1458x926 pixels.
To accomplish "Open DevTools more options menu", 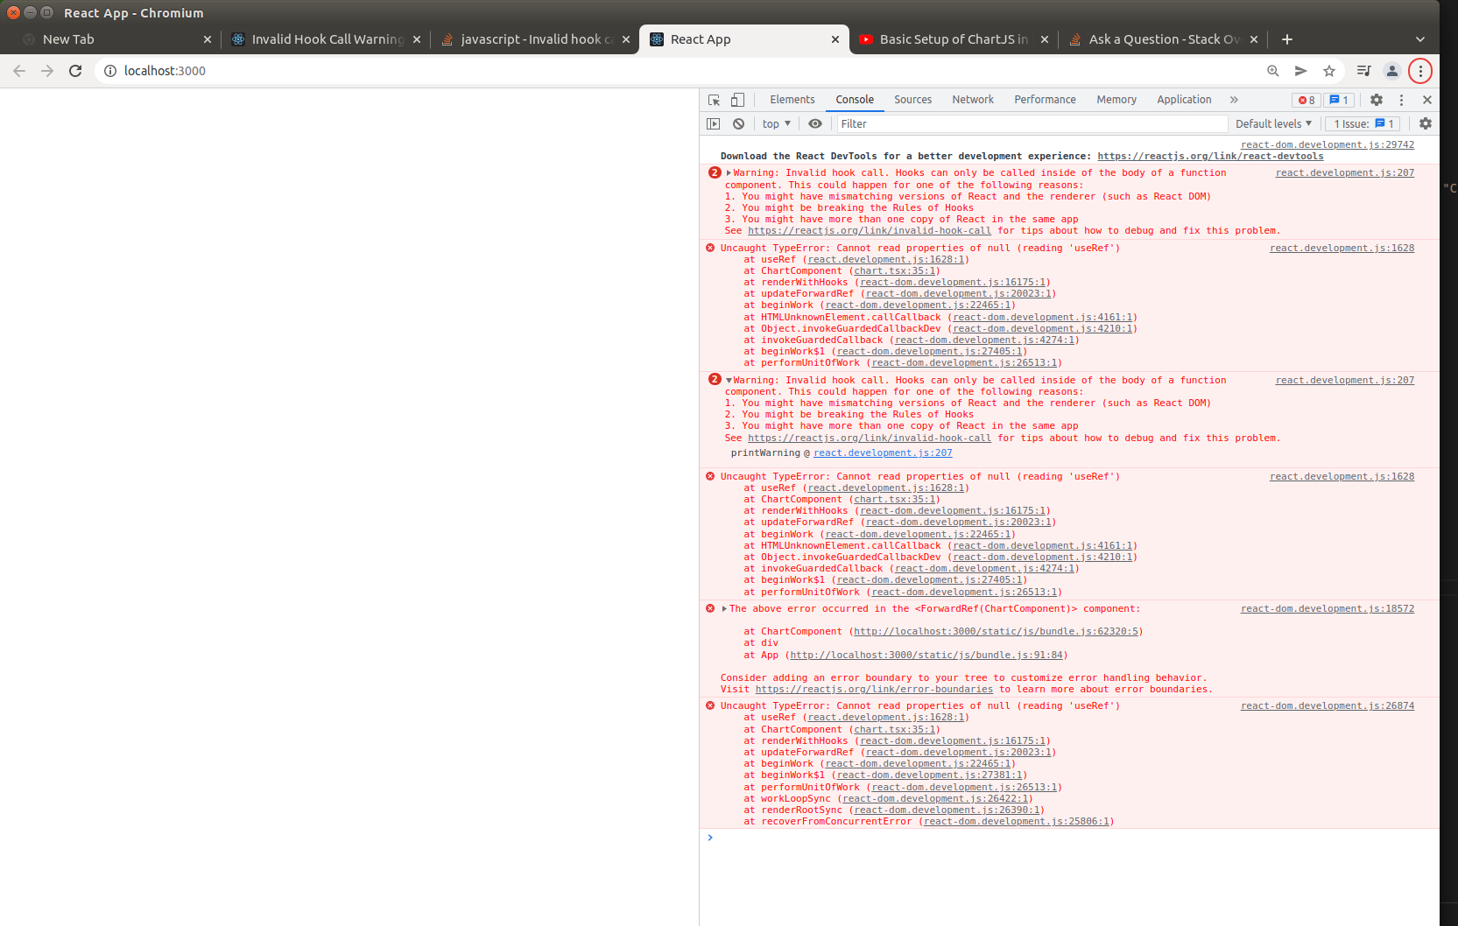I will pos(1400,100).
